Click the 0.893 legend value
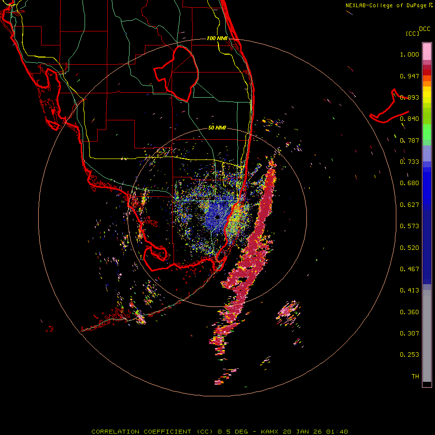 click(x=409, y=97)
